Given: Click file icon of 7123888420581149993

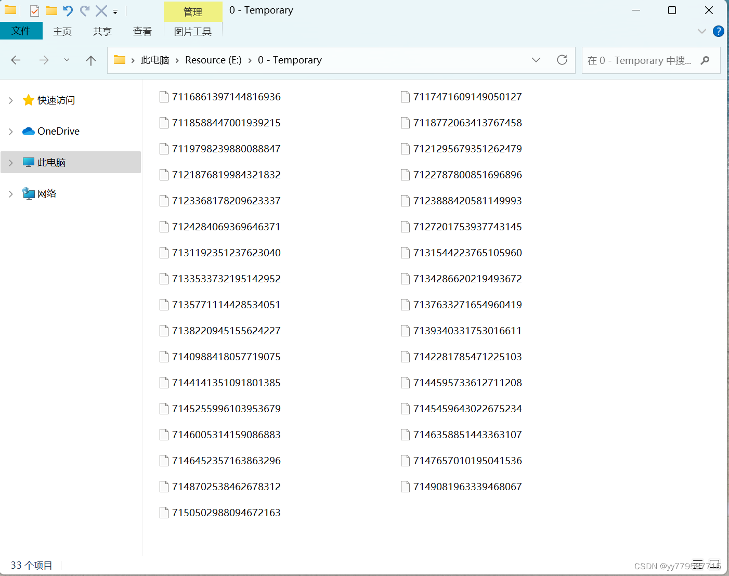Looking at the screenshot, I should coord(405,201).
